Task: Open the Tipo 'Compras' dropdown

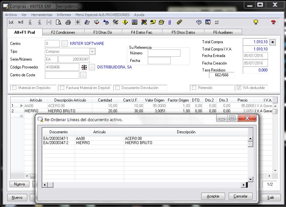Action: (92, 52)
